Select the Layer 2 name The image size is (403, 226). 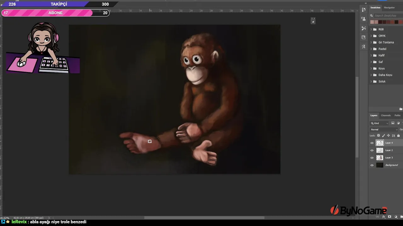pos(389,150)
